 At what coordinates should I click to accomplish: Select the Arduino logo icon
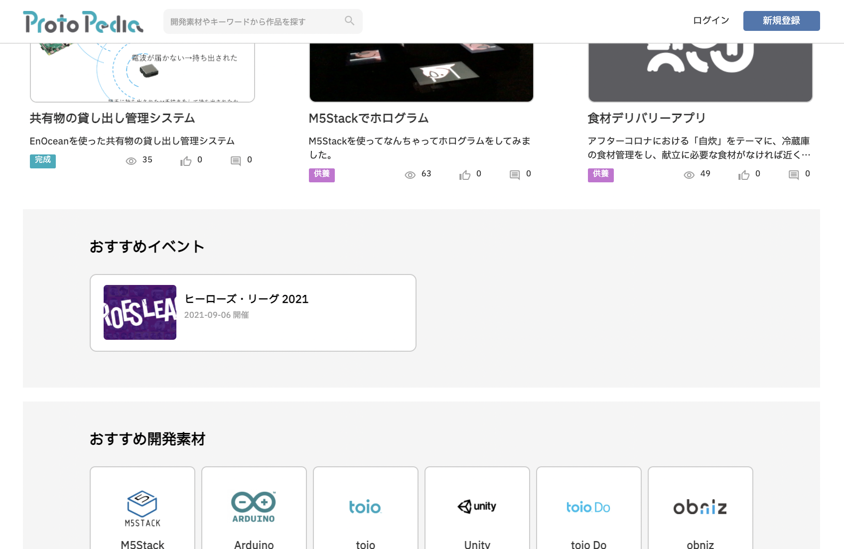254,507
